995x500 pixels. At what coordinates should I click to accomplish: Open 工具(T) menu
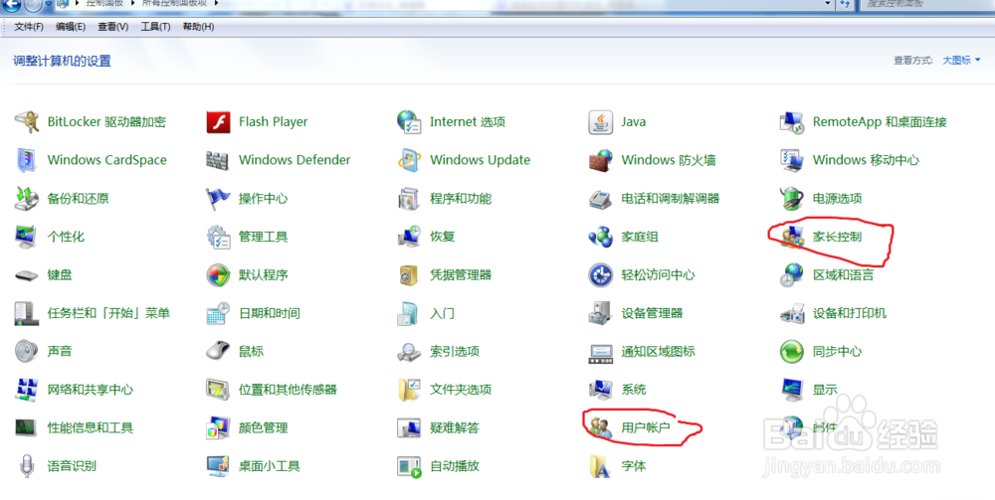pos(155,27)
